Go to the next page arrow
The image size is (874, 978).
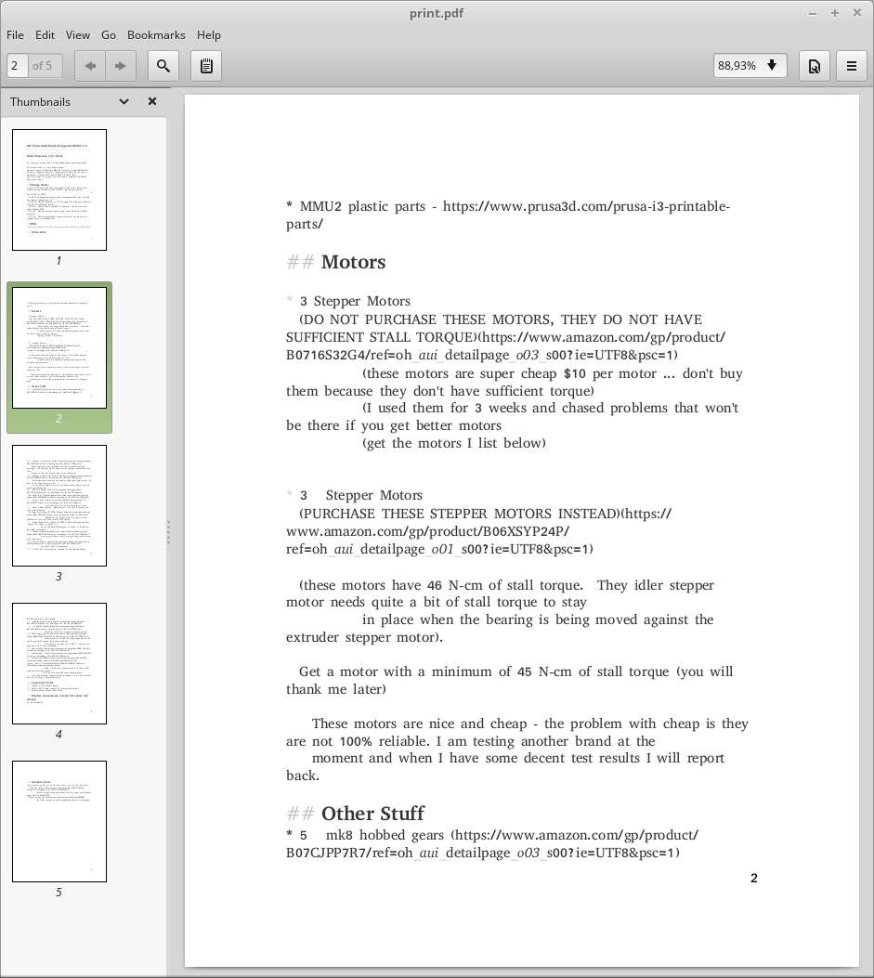[120, 66]
